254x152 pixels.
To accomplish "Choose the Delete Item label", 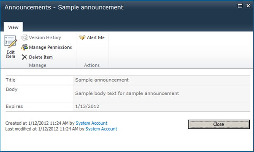I will pyautogui.click(x=41, y=57).
